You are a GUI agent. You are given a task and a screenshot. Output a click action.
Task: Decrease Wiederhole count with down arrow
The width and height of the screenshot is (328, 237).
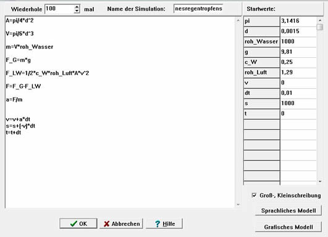click(77, 11)
